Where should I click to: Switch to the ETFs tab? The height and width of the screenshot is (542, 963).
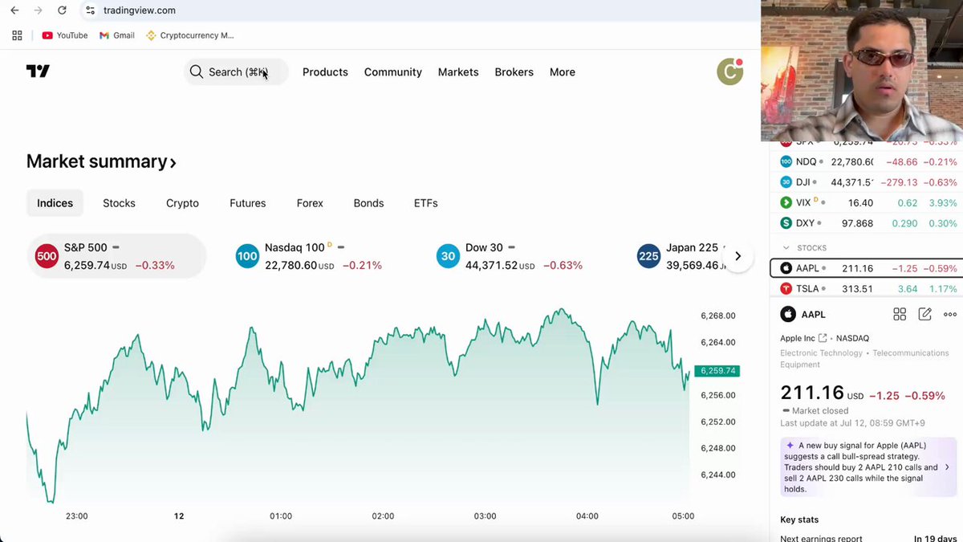425,203
